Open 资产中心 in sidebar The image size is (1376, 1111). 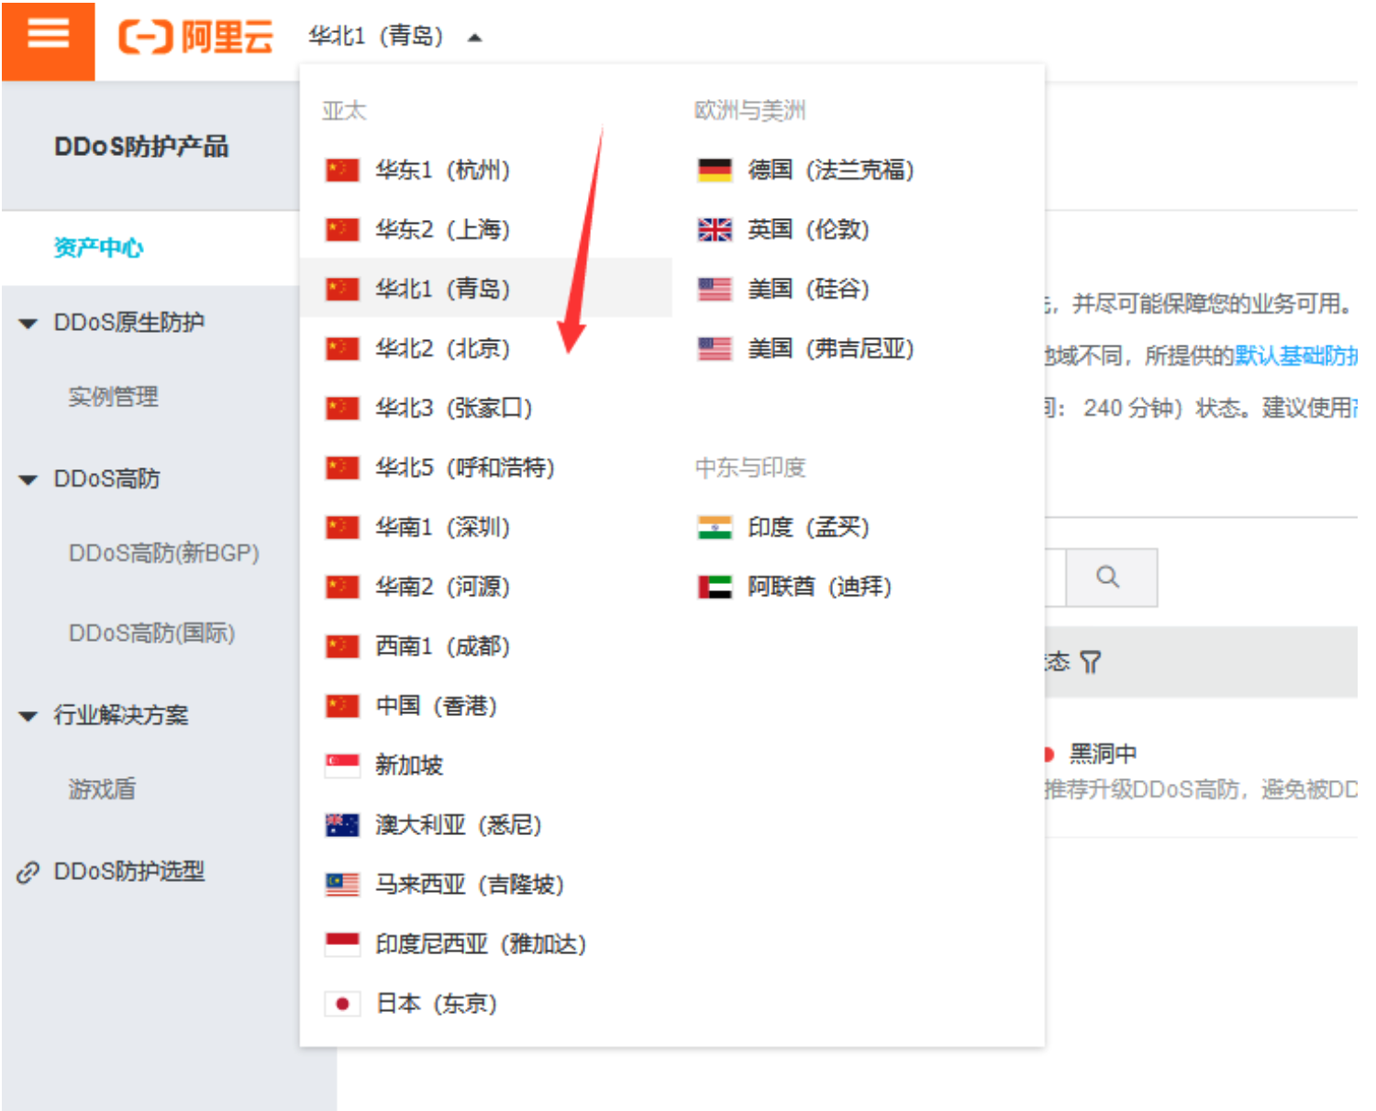coord(98,248)
